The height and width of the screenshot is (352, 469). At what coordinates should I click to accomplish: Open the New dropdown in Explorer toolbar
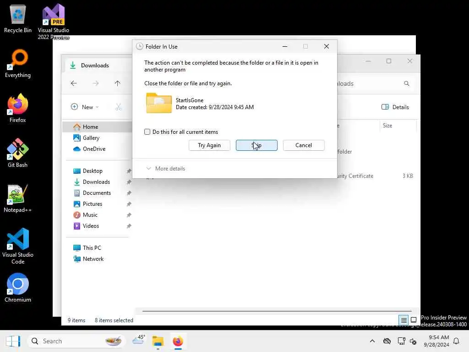(85, 107)
